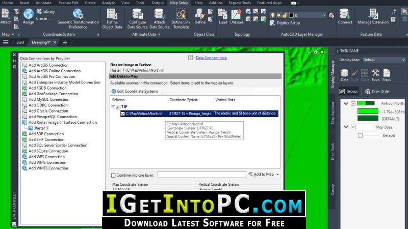
Task: Open the coordinate system Library
Action: coord(46,11)
